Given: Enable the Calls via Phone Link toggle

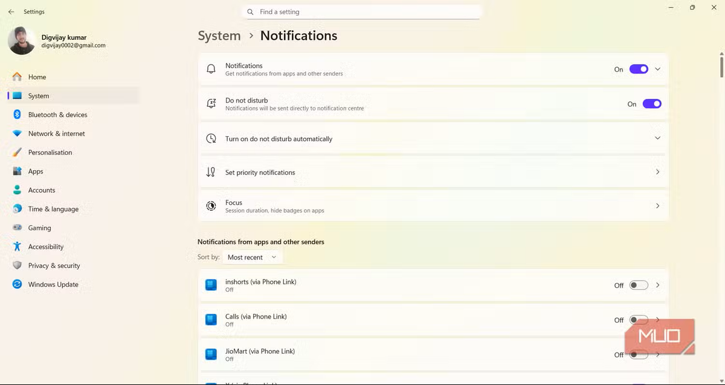Looking at the screenshot, I should [x=639, y=320].
